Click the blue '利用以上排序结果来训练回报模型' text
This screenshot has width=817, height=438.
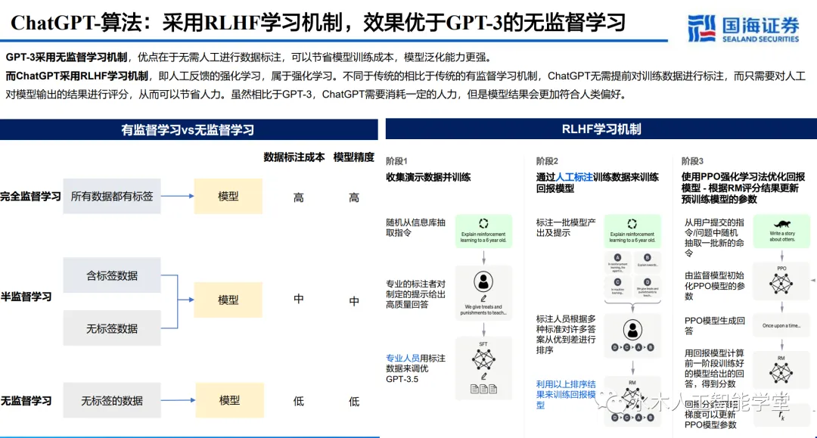click(566, 394)
